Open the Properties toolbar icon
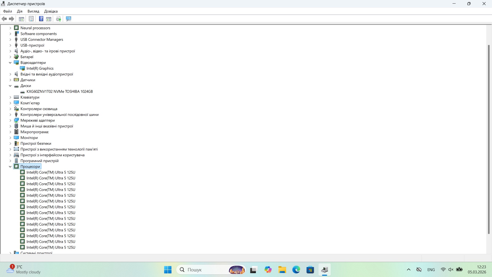The image size is (492, 277). 31,19
